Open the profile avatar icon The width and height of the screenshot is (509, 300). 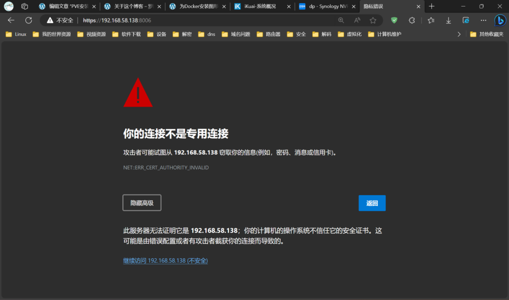9,6
